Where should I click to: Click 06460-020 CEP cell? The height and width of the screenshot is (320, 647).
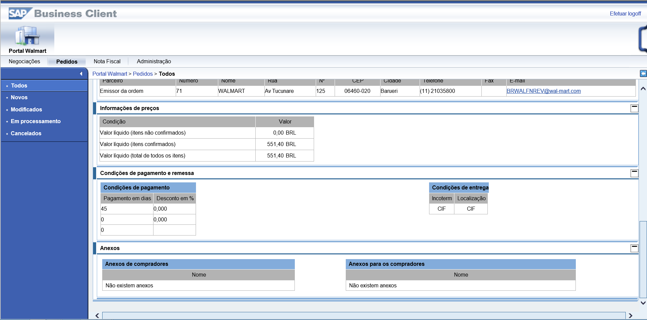pos(357,91)
